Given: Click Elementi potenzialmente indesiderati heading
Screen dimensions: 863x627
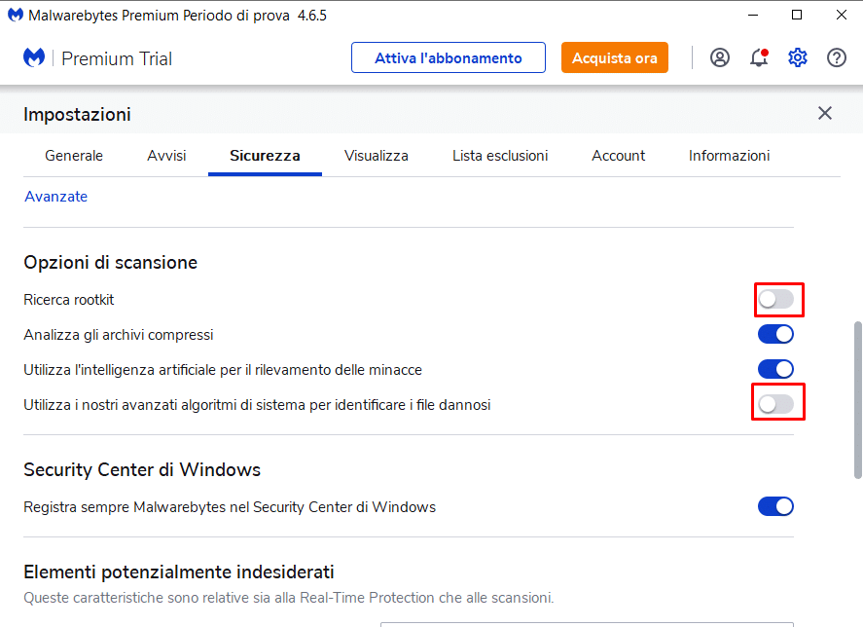Looking at the screenshot, I should [179, 572].
